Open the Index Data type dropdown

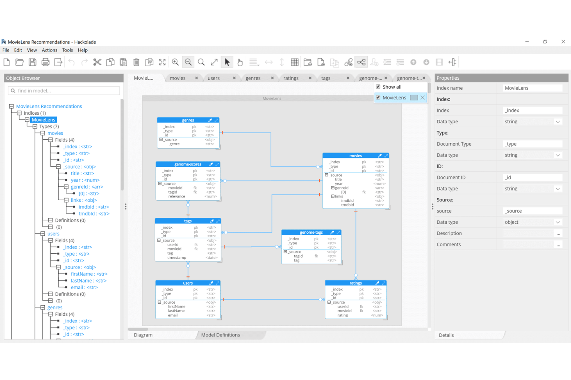(558, 122)
